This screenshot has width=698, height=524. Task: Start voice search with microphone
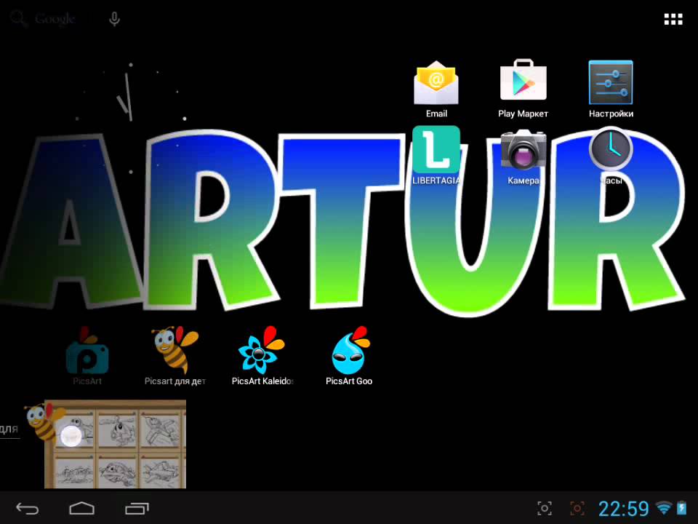[x=114, y=19]
